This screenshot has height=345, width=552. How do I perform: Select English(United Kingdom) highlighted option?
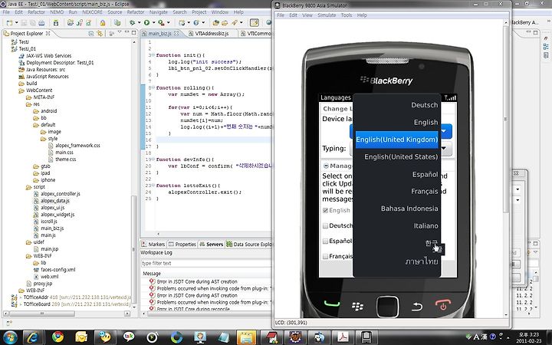point(397,140)
